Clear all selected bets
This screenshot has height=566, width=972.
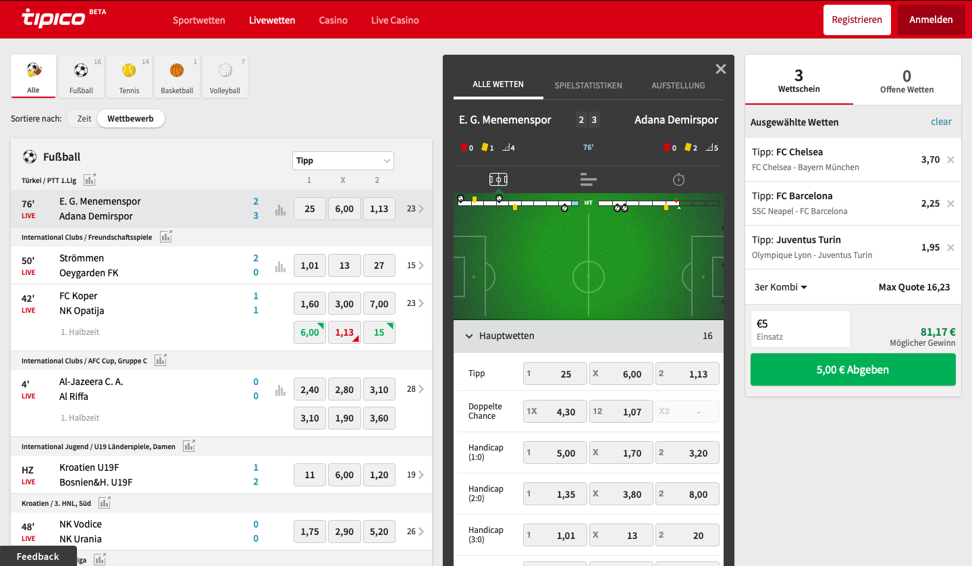[x=941, y=122]
